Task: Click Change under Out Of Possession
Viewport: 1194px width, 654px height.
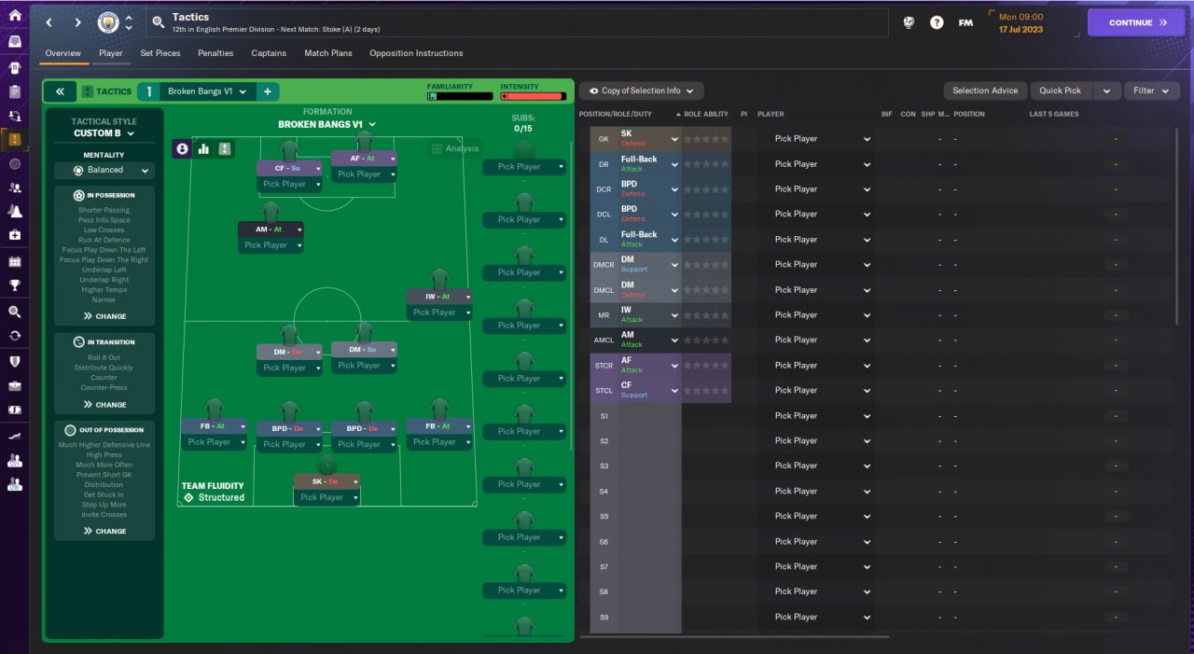Action: [x=104, y=531]
